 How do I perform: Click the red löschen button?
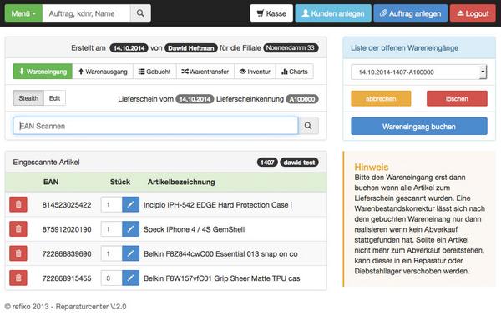[457, 98]
